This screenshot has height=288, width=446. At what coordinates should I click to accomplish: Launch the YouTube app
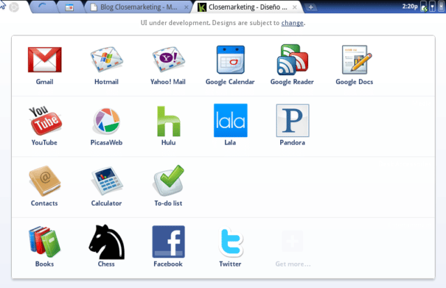click(45, 121)
